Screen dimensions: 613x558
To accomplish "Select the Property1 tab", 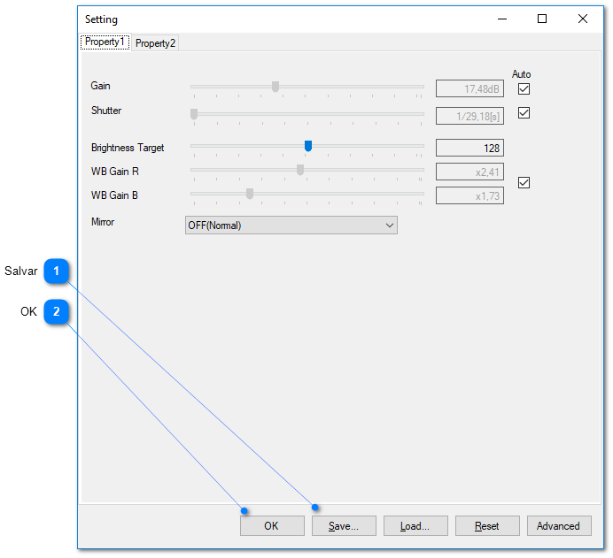I will (105, 42).
